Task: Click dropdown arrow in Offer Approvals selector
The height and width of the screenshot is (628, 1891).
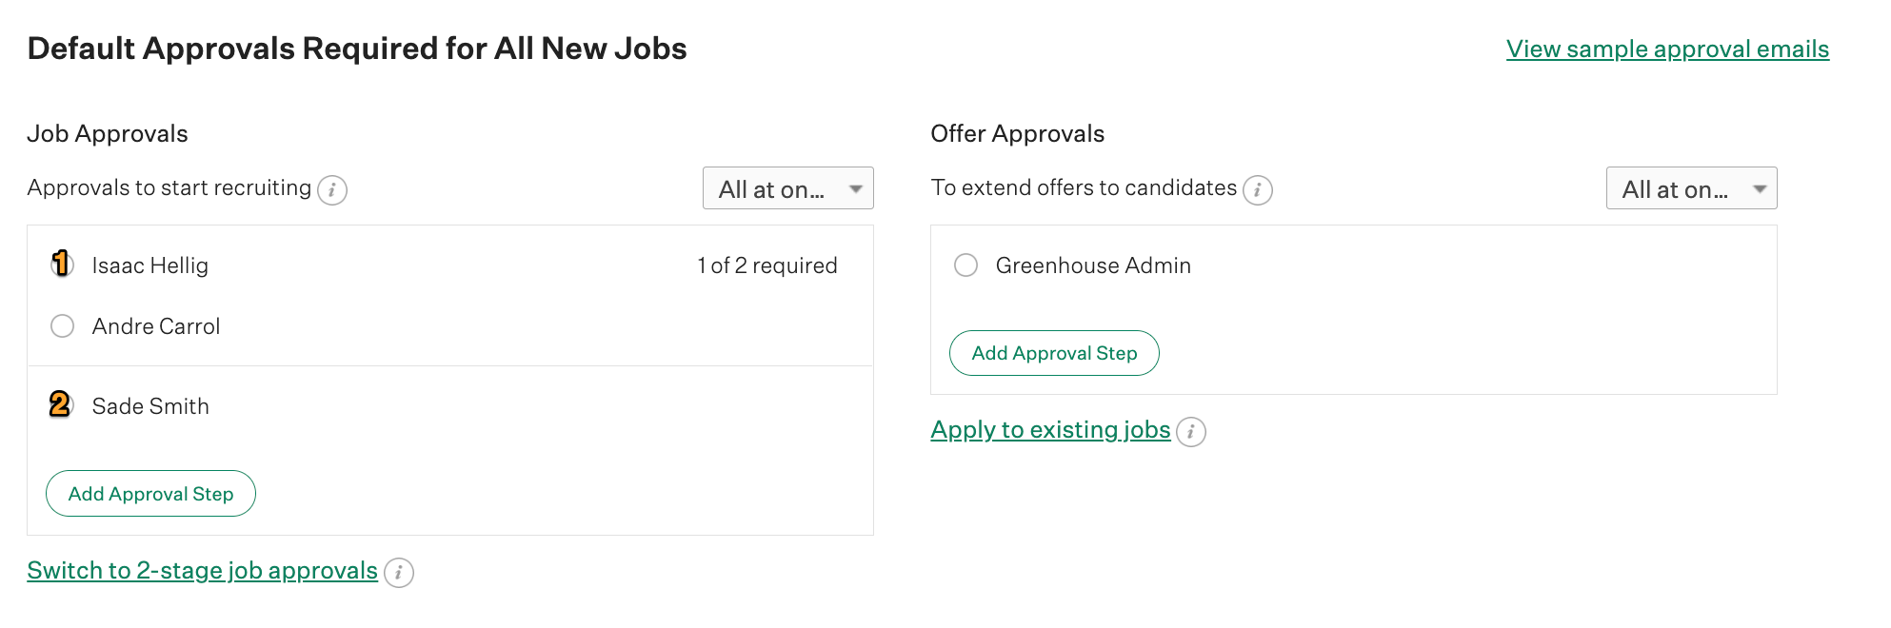Action: (1759, 189)
